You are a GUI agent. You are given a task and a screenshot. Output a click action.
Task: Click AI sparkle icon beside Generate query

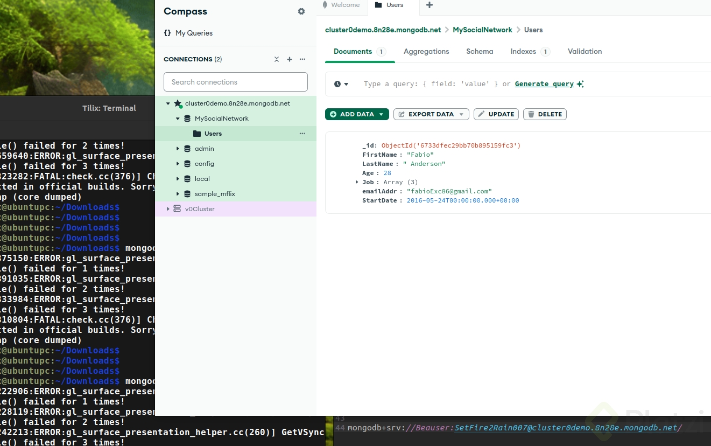pyautogui.click(x=580, y=84)
